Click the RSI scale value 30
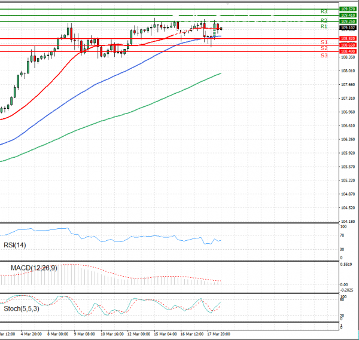The height and width of the screenshot is (340, 359). point(342,249)
